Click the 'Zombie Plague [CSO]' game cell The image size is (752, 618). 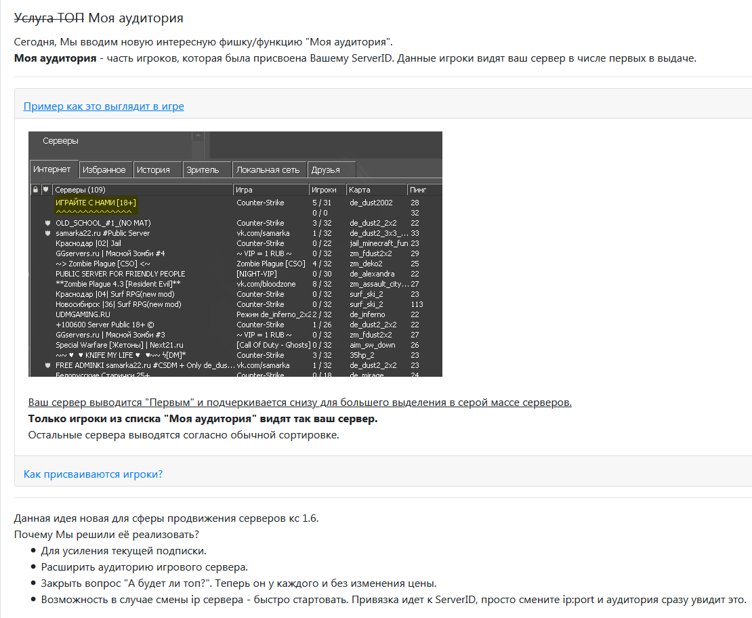point(270,264)
